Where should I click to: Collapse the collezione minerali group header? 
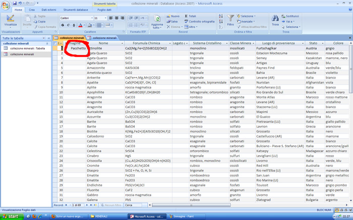click(x=47, y=44)
